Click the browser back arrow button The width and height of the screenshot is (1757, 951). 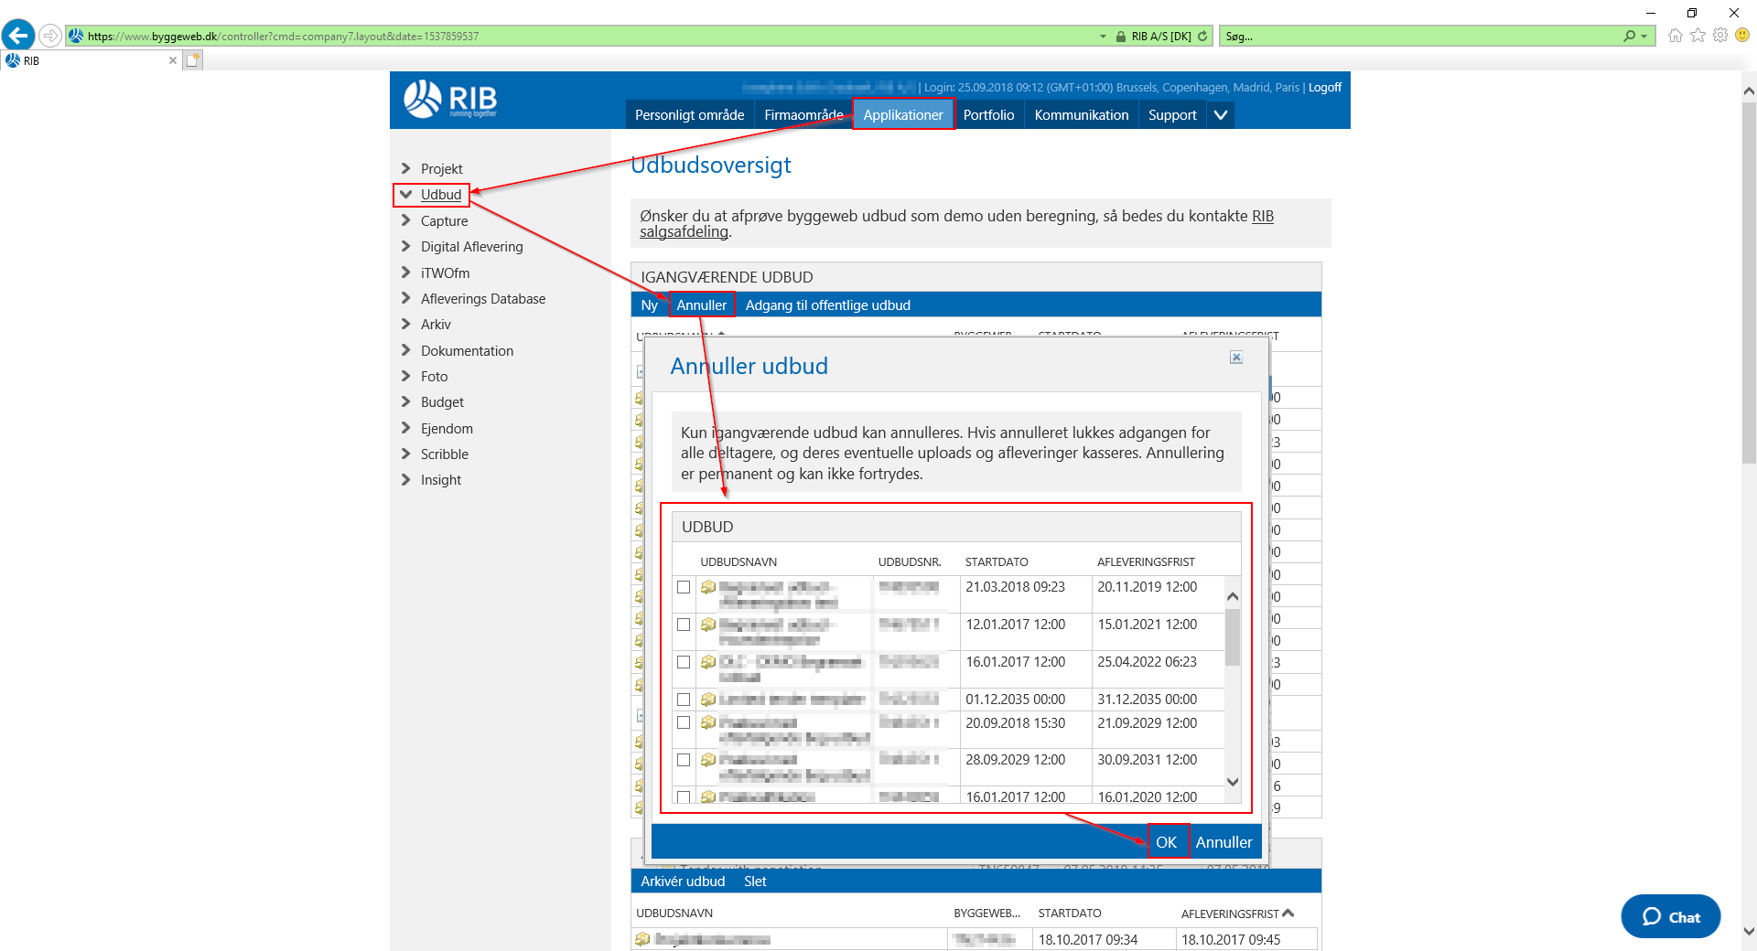pyautogui.click(x=18, y=36)
